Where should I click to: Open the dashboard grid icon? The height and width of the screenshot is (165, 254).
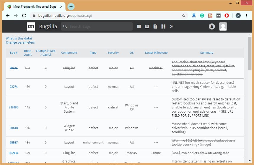tap(163, 27)
